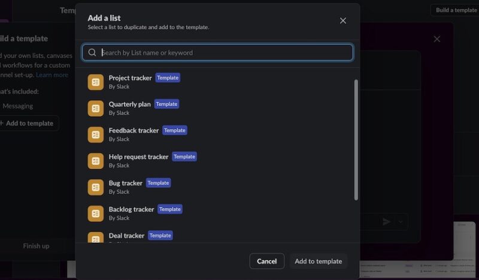This screenshot has width=479, height=280.
Task: Click By Slack under Quarterly plan
Action: click(119, 113)
